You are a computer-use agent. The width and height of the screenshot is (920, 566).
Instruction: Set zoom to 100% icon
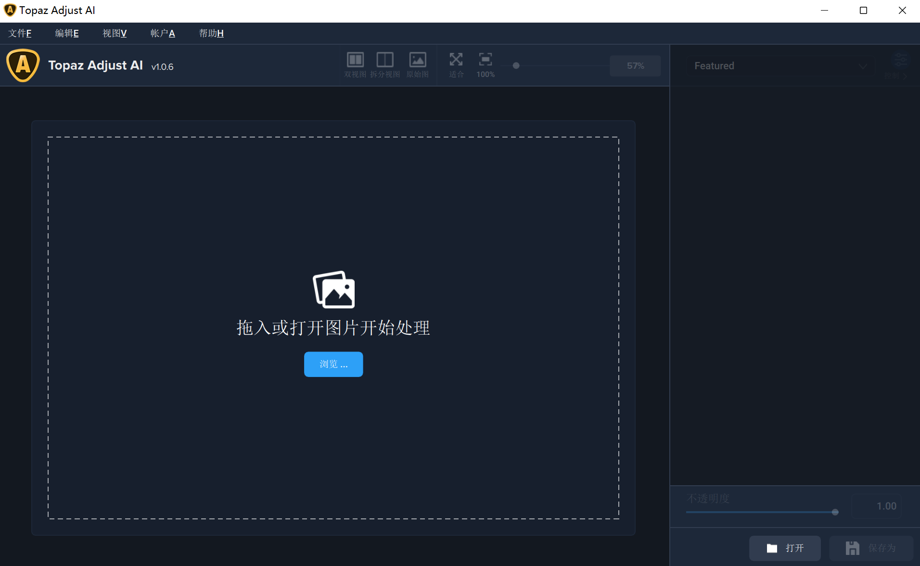tap(486, 65)
